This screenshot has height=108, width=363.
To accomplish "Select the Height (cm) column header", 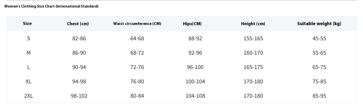I will [253, 24].
